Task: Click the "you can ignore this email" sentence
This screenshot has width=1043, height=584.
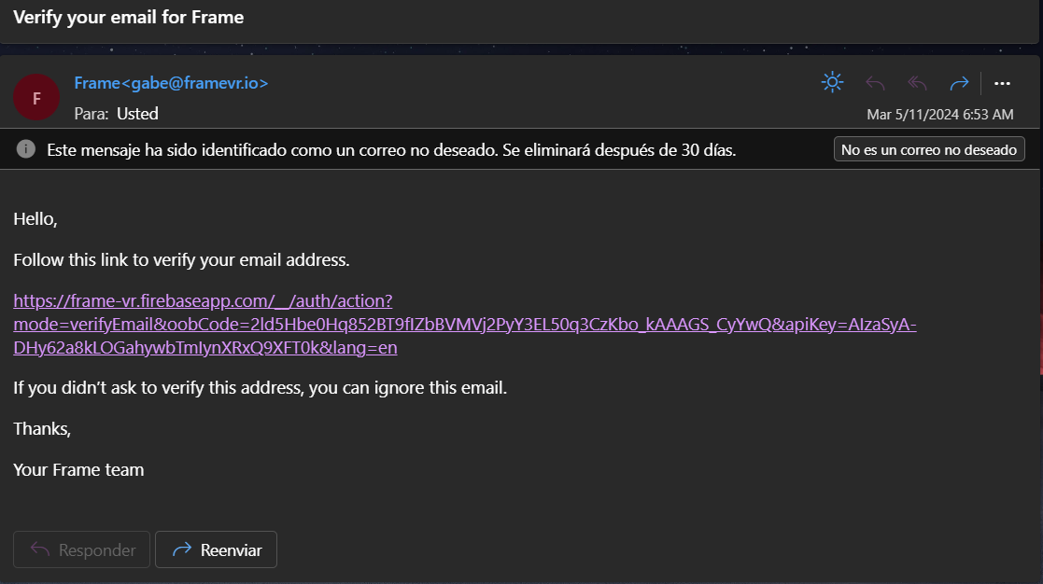Action: pos(260,387)
